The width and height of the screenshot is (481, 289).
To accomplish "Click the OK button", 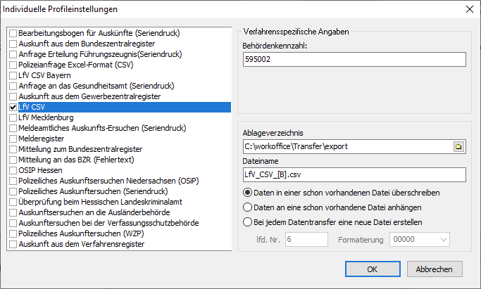I will point(373,269).
